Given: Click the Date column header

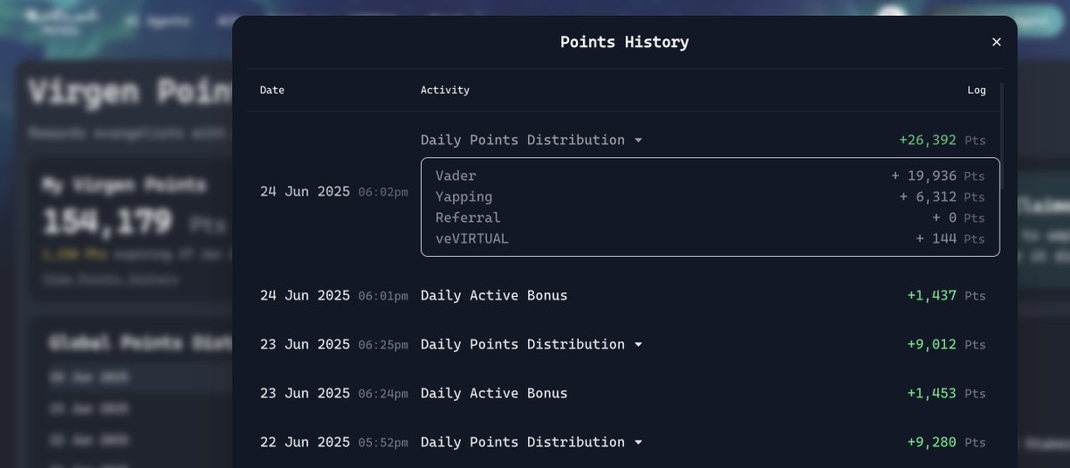Looking at the screenshot, I should pos(272,90).
